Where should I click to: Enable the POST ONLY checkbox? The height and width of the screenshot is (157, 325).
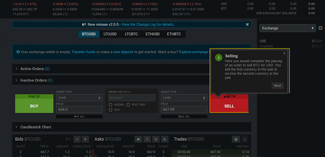pyautogui.click(x=128, y=105)
